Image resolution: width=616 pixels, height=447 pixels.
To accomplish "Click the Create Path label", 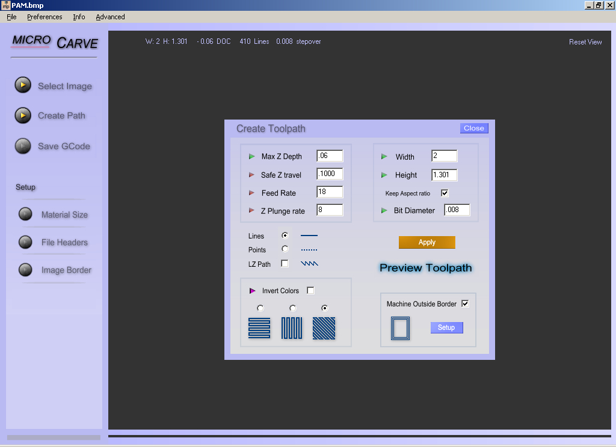I will point(61,116).
